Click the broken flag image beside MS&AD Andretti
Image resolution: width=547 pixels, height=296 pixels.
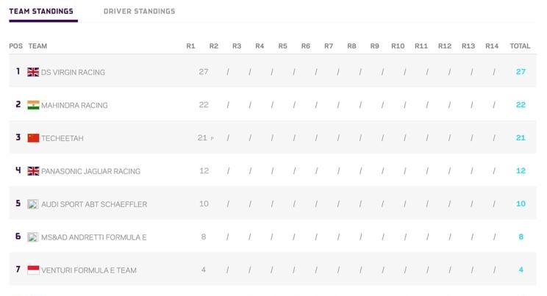click(33, 237)
